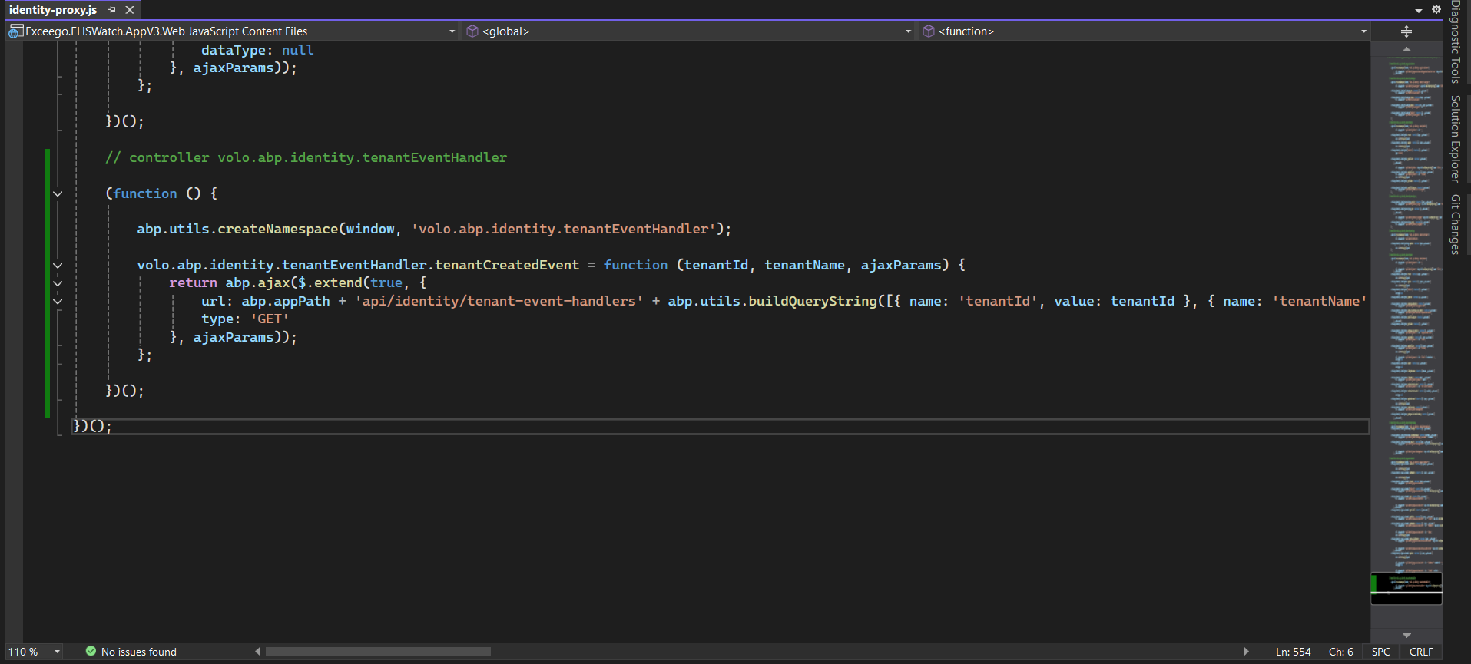Open the Solution Explorer side tab

(1455, 138)
